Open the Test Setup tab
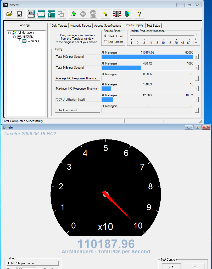Viewport: 212px width, 269px height. pyautogui.click(x=153, y=26)
